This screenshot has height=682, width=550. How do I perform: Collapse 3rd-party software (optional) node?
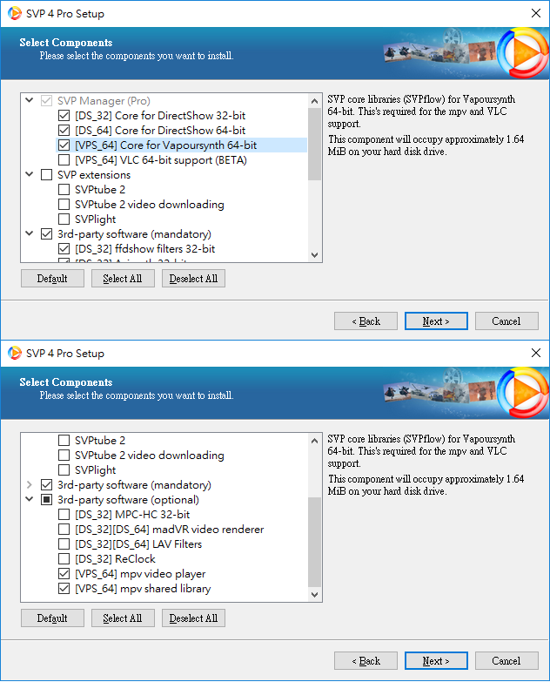(x=29, y=499)
